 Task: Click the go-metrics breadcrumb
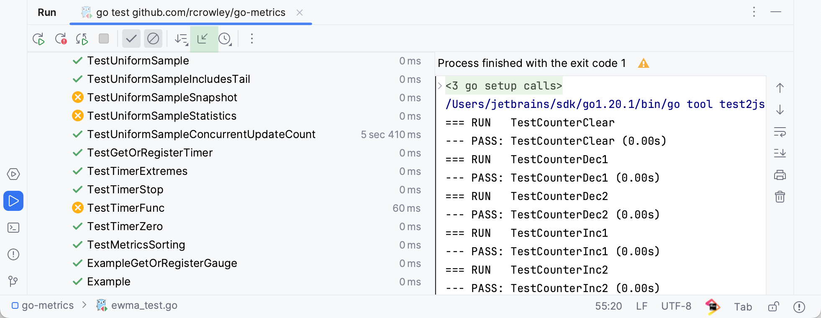[x=47, y=305]
